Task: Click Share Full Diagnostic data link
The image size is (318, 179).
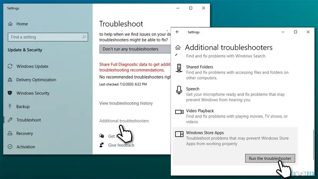Action: click(x=135, y=67)
